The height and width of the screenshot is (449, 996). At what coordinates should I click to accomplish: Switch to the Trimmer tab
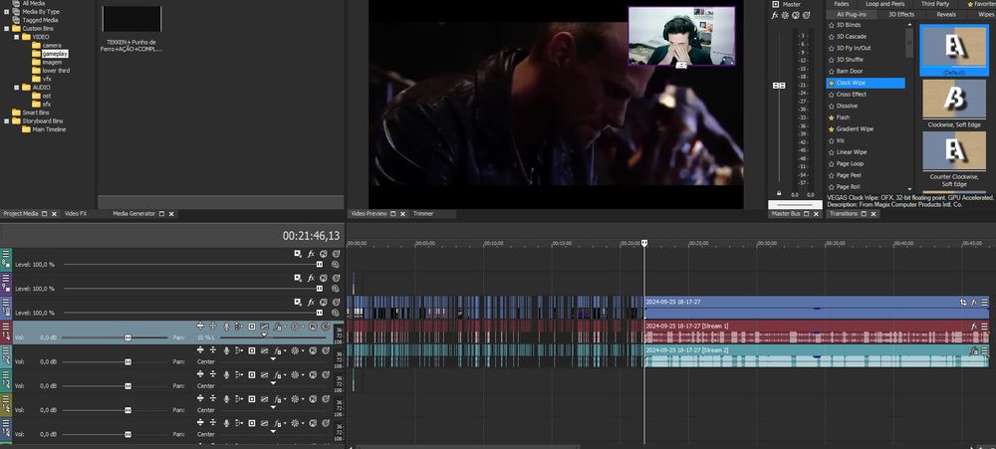click(423, 214)
